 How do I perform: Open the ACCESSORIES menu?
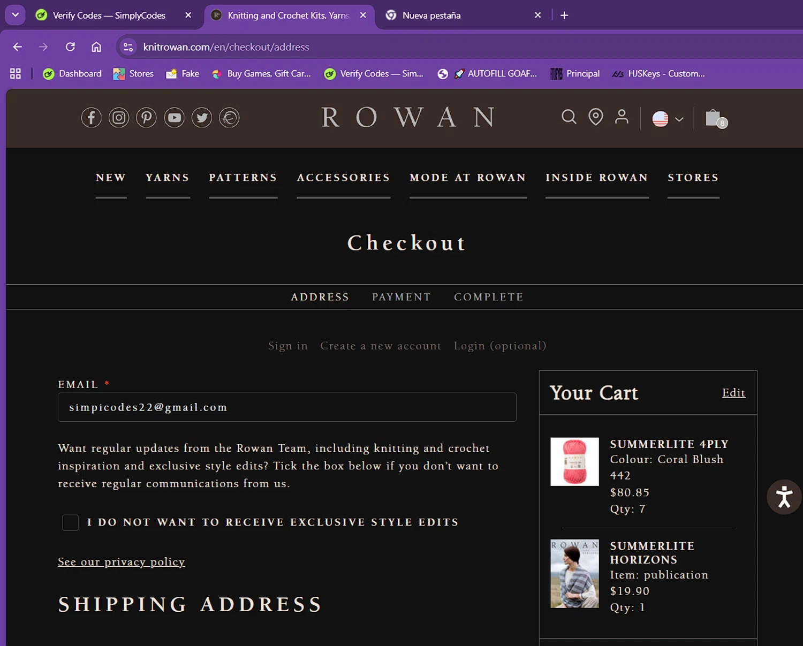[x=344, y=178]
